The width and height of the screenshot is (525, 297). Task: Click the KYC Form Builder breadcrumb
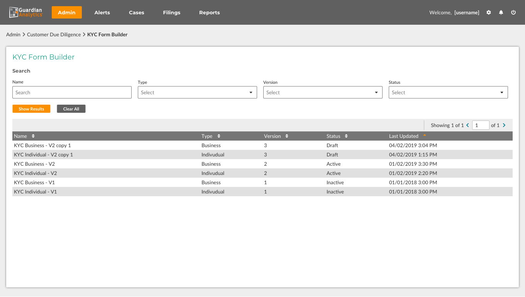pyautogui.click(x=107, y=34)
